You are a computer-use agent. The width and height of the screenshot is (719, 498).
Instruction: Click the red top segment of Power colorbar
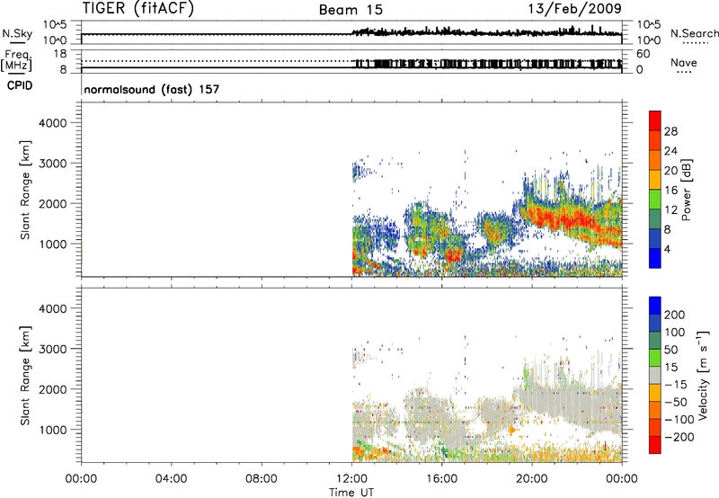(655, 121)
